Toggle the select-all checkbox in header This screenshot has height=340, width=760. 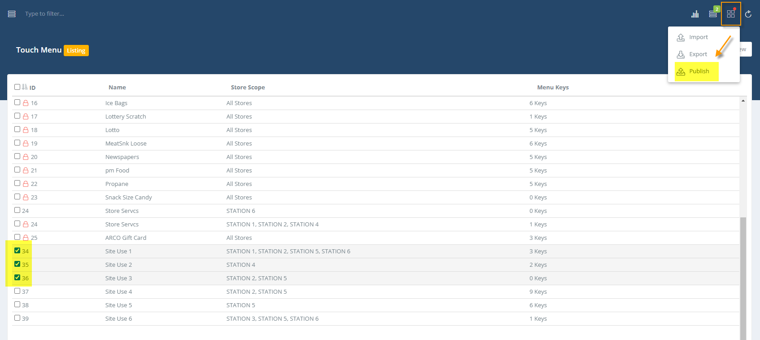[17, 87]
